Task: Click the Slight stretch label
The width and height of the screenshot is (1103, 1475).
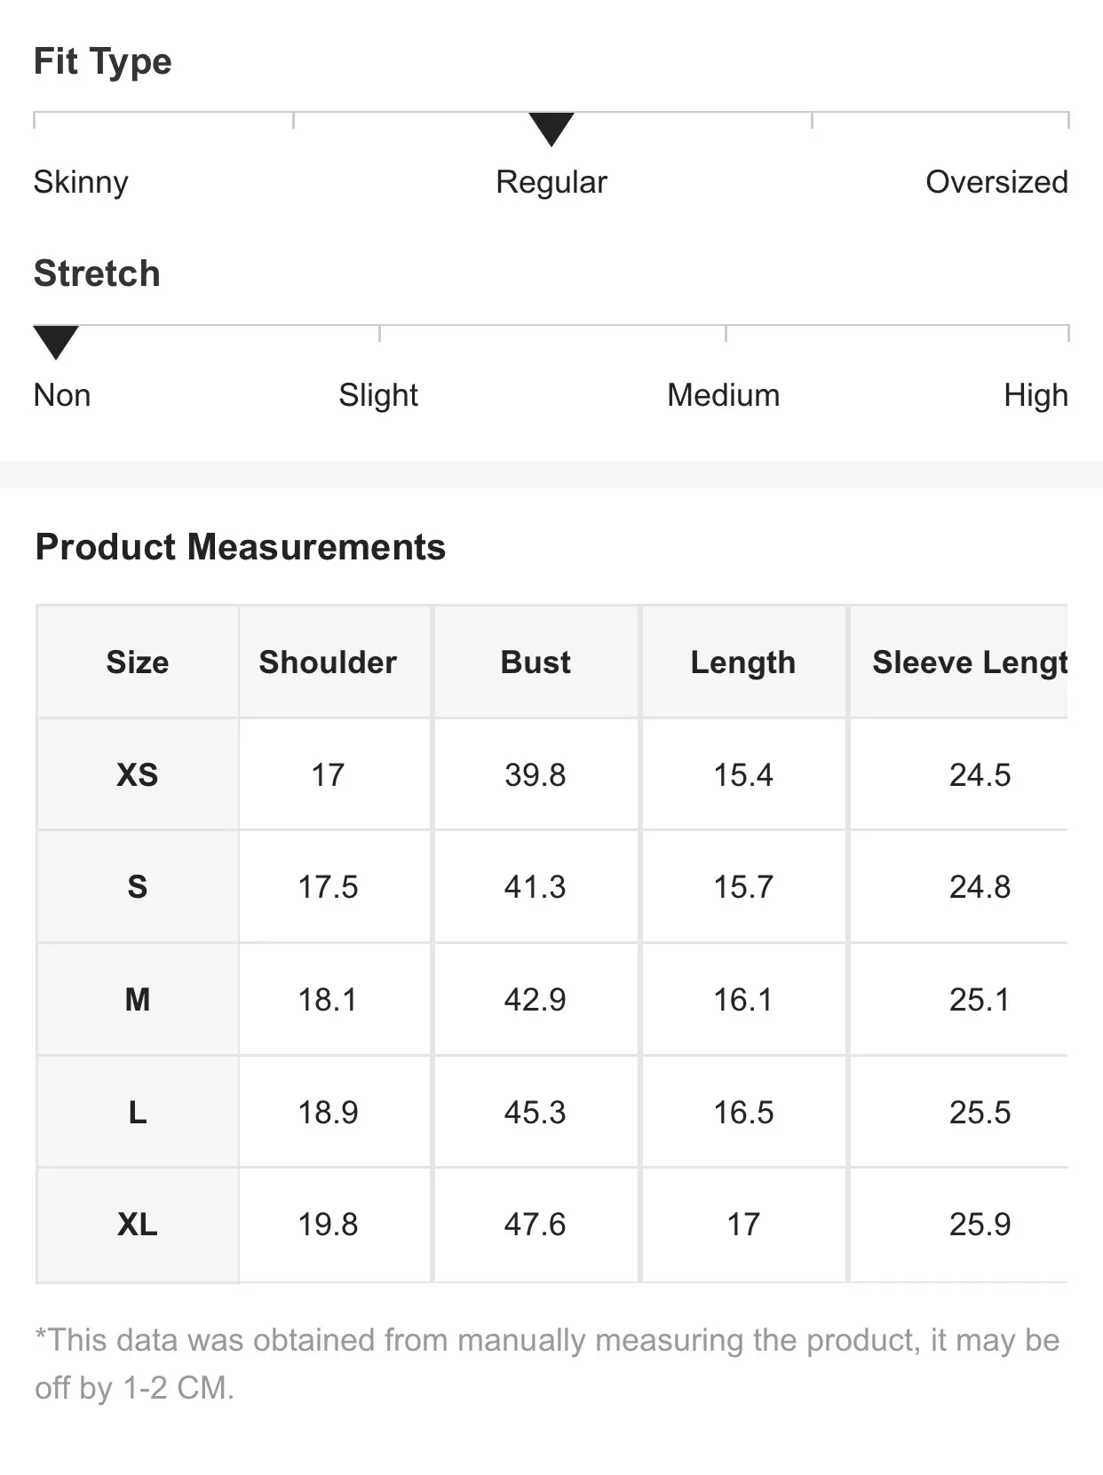Action: tap(378, 395)
